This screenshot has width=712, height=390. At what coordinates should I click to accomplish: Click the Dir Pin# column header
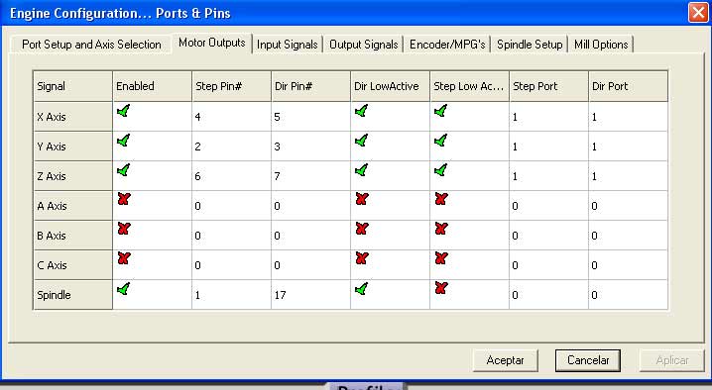pos(310,86)
